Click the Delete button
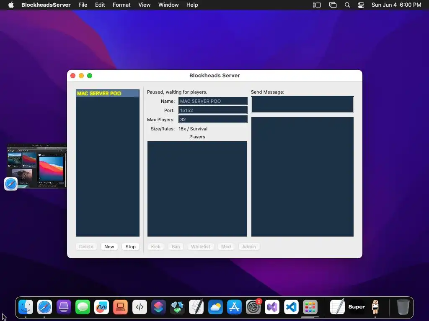Screen dimensions: 429x321 86,247
